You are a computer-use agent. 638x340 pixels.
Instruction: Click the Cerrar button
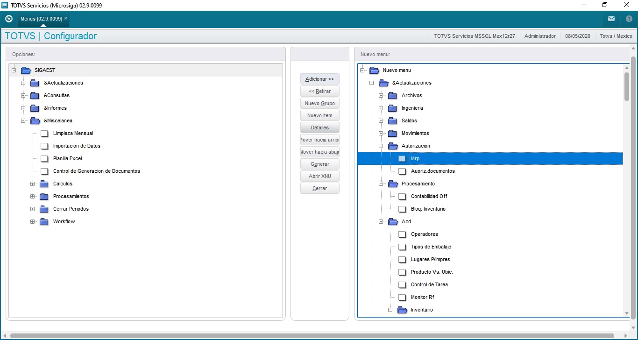pos(320,188)
